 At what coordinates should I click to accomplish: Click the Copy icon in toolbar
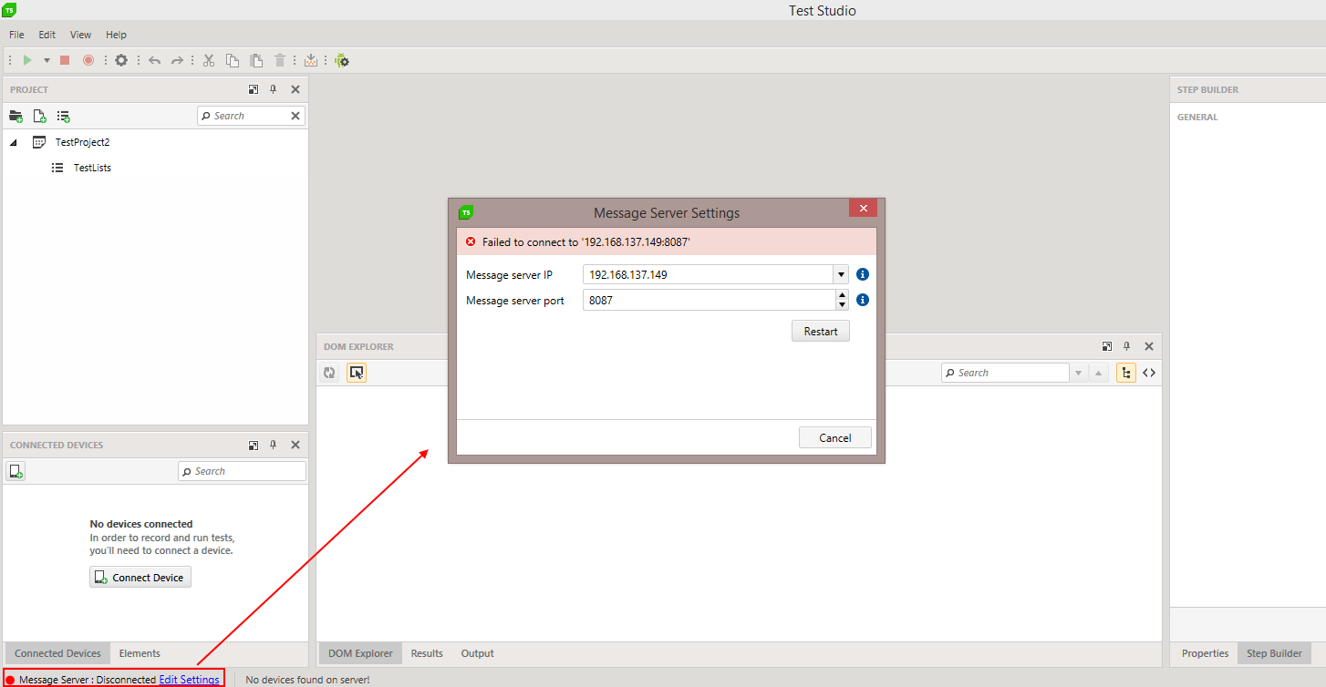(x=233, y=60)
